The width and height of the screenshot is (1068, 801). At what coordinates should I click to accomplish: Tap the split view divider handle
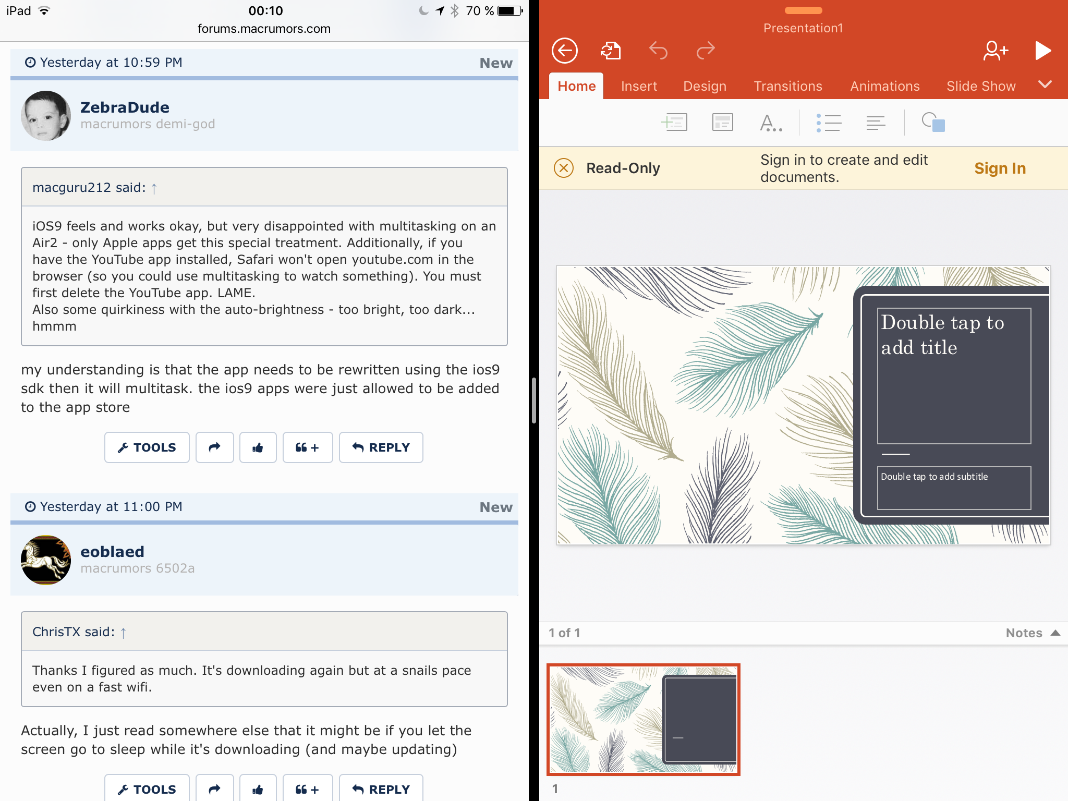pos(534,400)
